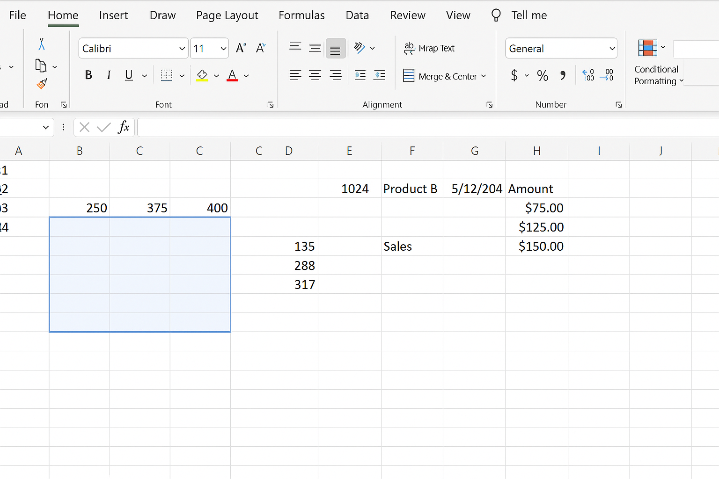Click into the formula bar input
The width and height of the screenshot is (719, 479).
(x=428, y=127)
